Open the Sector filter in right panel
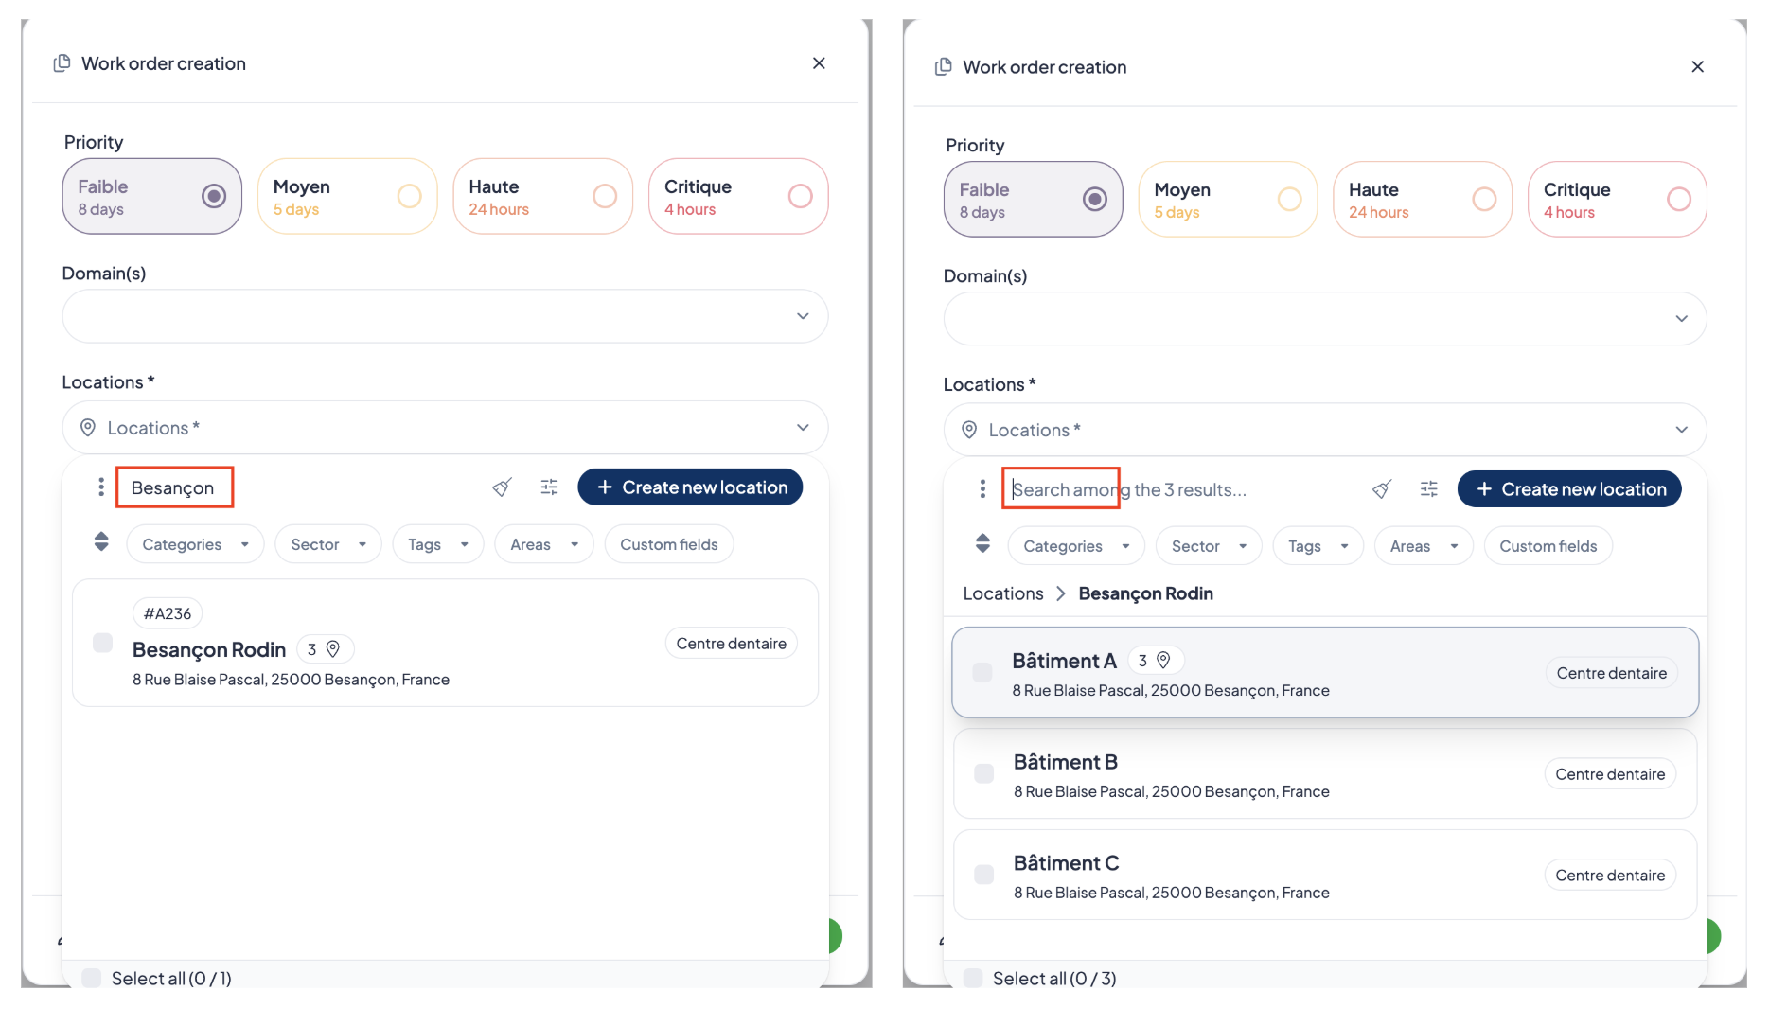This screenshot has width=1787, height=1009. click(1209, 546)
